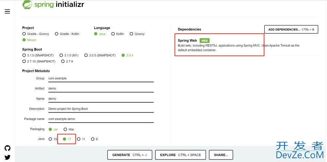Click the Spring Initializr logo
Image resolution: width=327 pixels, height=162 pixels.
[53, 5]
